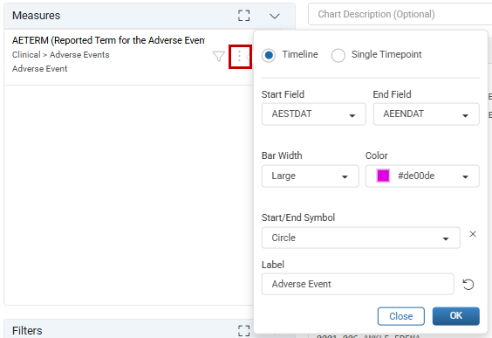Click the Label text field
This screenshot has height=338, width=492.
click(358, 284)
